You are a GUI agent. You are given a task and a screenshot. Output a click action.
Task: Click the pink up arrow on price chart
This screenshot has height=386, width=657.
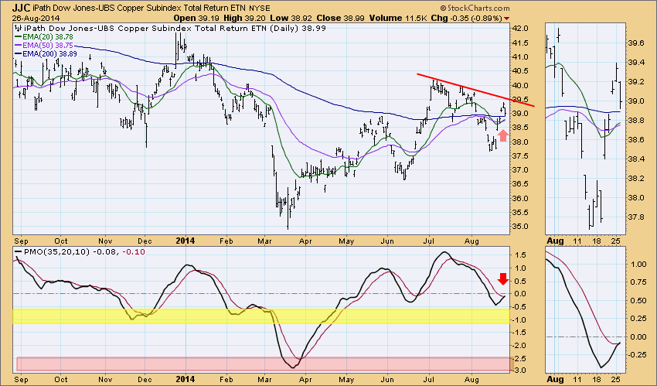pyautogui.click(x=503, y=136)
